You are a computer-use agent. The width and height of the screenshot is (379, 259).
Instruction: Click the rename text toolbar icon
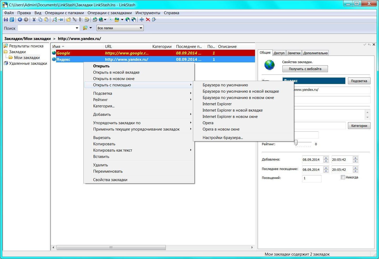142,19
